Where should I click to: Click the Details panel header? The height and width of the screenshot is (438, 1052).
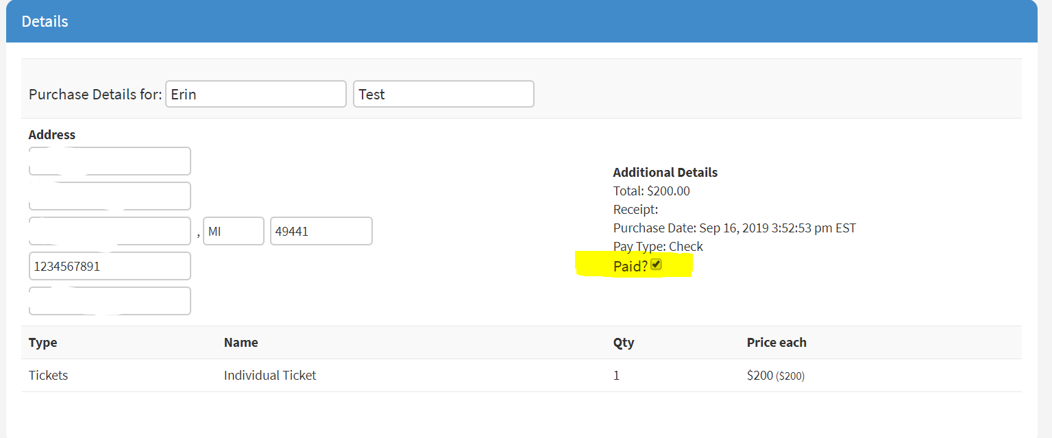coord(45,21)
